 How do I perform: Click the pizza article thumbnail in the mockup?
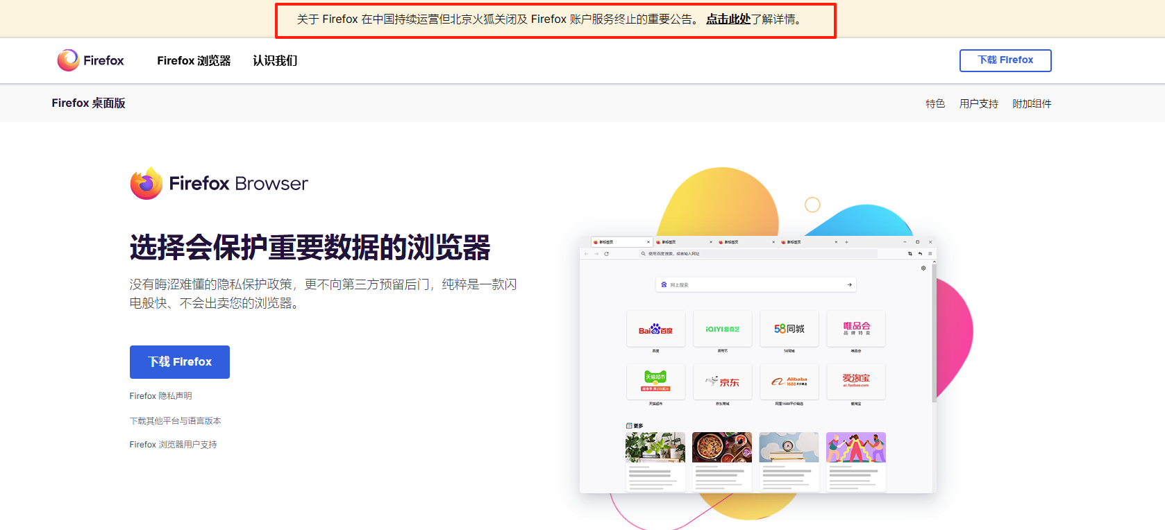722,447
